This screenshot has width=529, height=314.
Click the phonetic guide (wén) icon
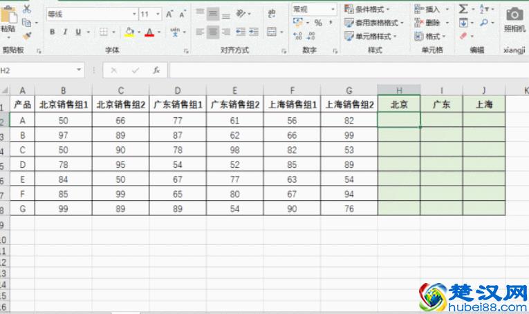tap(175, 32)
